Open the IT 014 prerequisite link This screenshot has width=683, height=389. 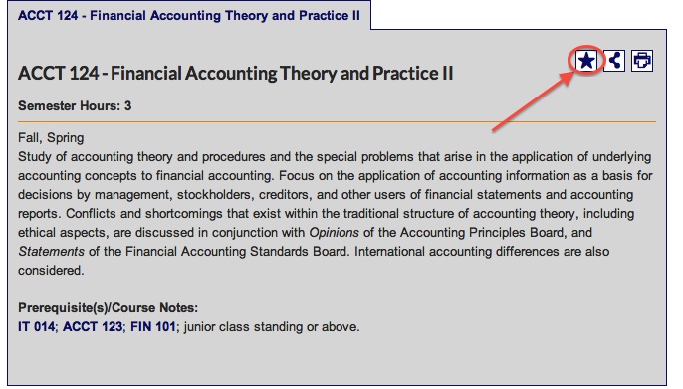(x=37, y=326)
